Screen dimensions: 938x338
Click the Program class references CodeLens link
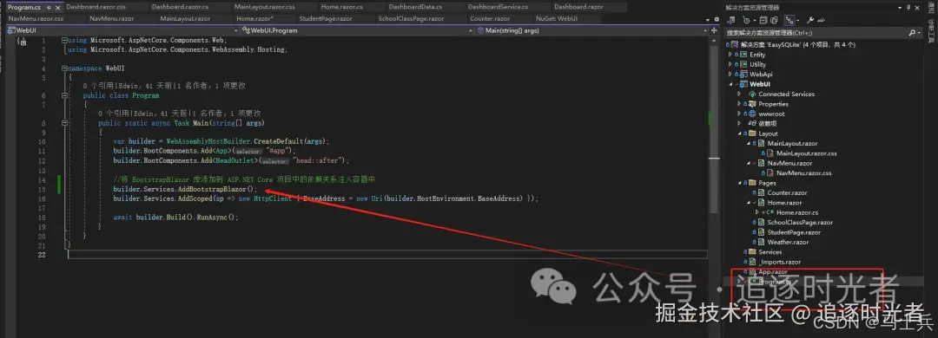click(x=97, y=86)
